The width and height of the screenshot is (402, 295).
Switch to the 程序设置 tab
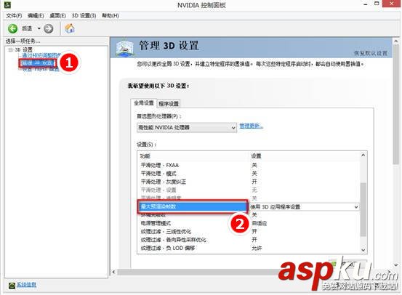[x=169, y=104]
